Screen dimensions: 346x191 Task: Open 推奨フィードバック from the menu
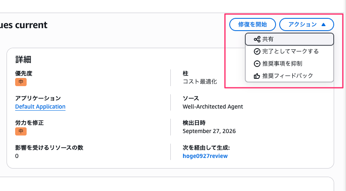(289, 76)
